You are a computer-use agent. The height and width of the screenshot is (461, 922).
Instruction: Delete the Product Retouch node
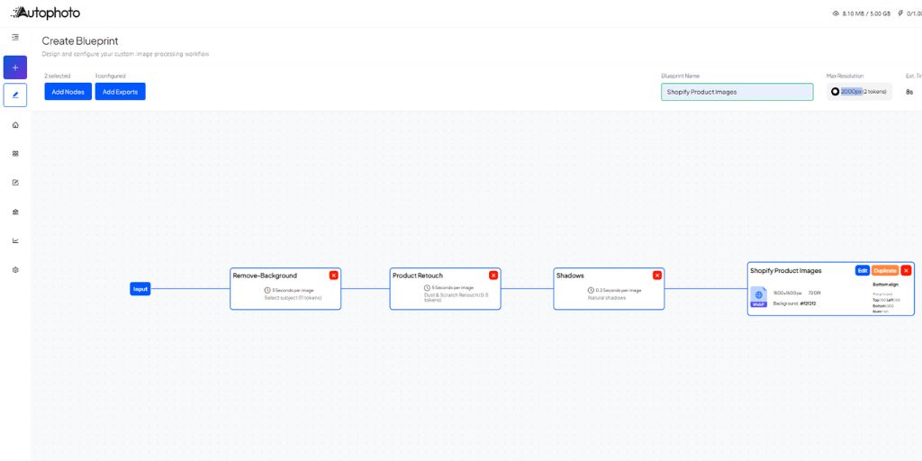pos(493,276)
